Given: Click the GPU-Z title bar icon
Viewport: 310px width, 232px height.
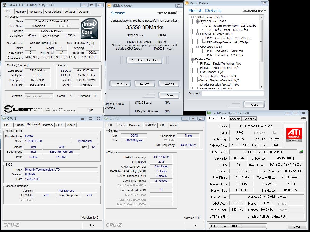Looking at the screenshot, I should pos(209,113).
